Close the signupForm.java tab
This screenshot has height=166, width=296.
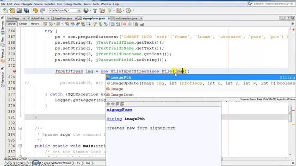coord(109,18)
